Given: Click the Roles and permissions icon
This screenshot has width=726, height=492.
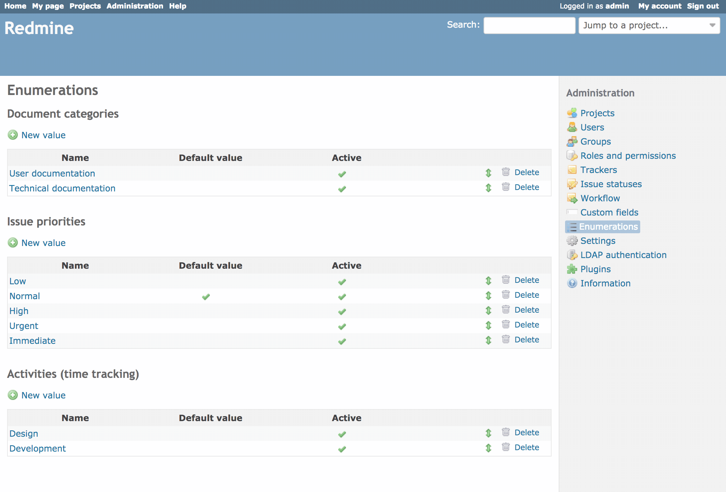Looking at the screenshot, I should pyautogui.click(x=572, y=156).
